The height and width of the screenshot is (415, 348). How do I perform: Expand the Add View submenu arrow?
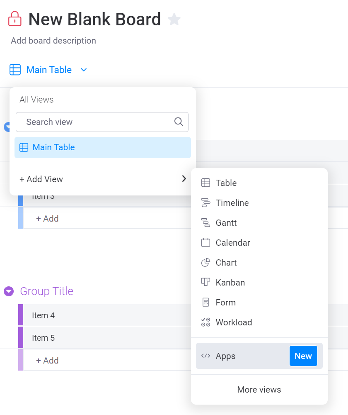(x=184, y=179)
